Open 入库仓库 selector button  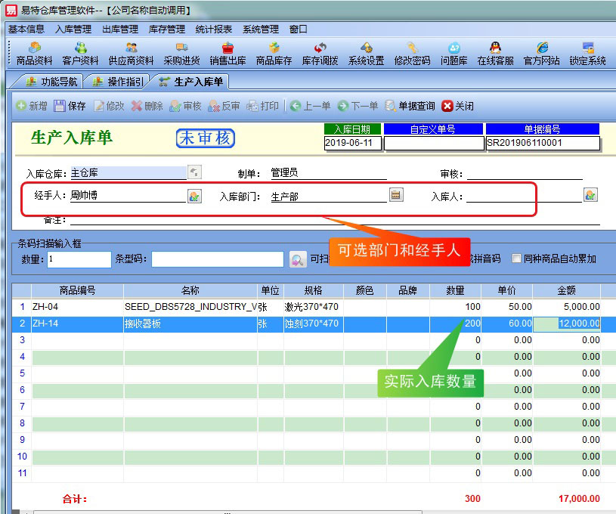(x=194, y=172)
